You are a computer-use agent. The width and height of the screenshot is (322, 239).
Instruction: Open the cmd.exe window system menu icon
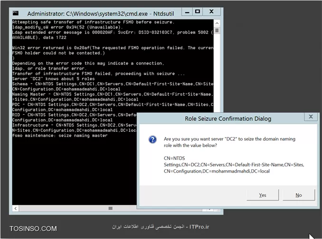16,13
